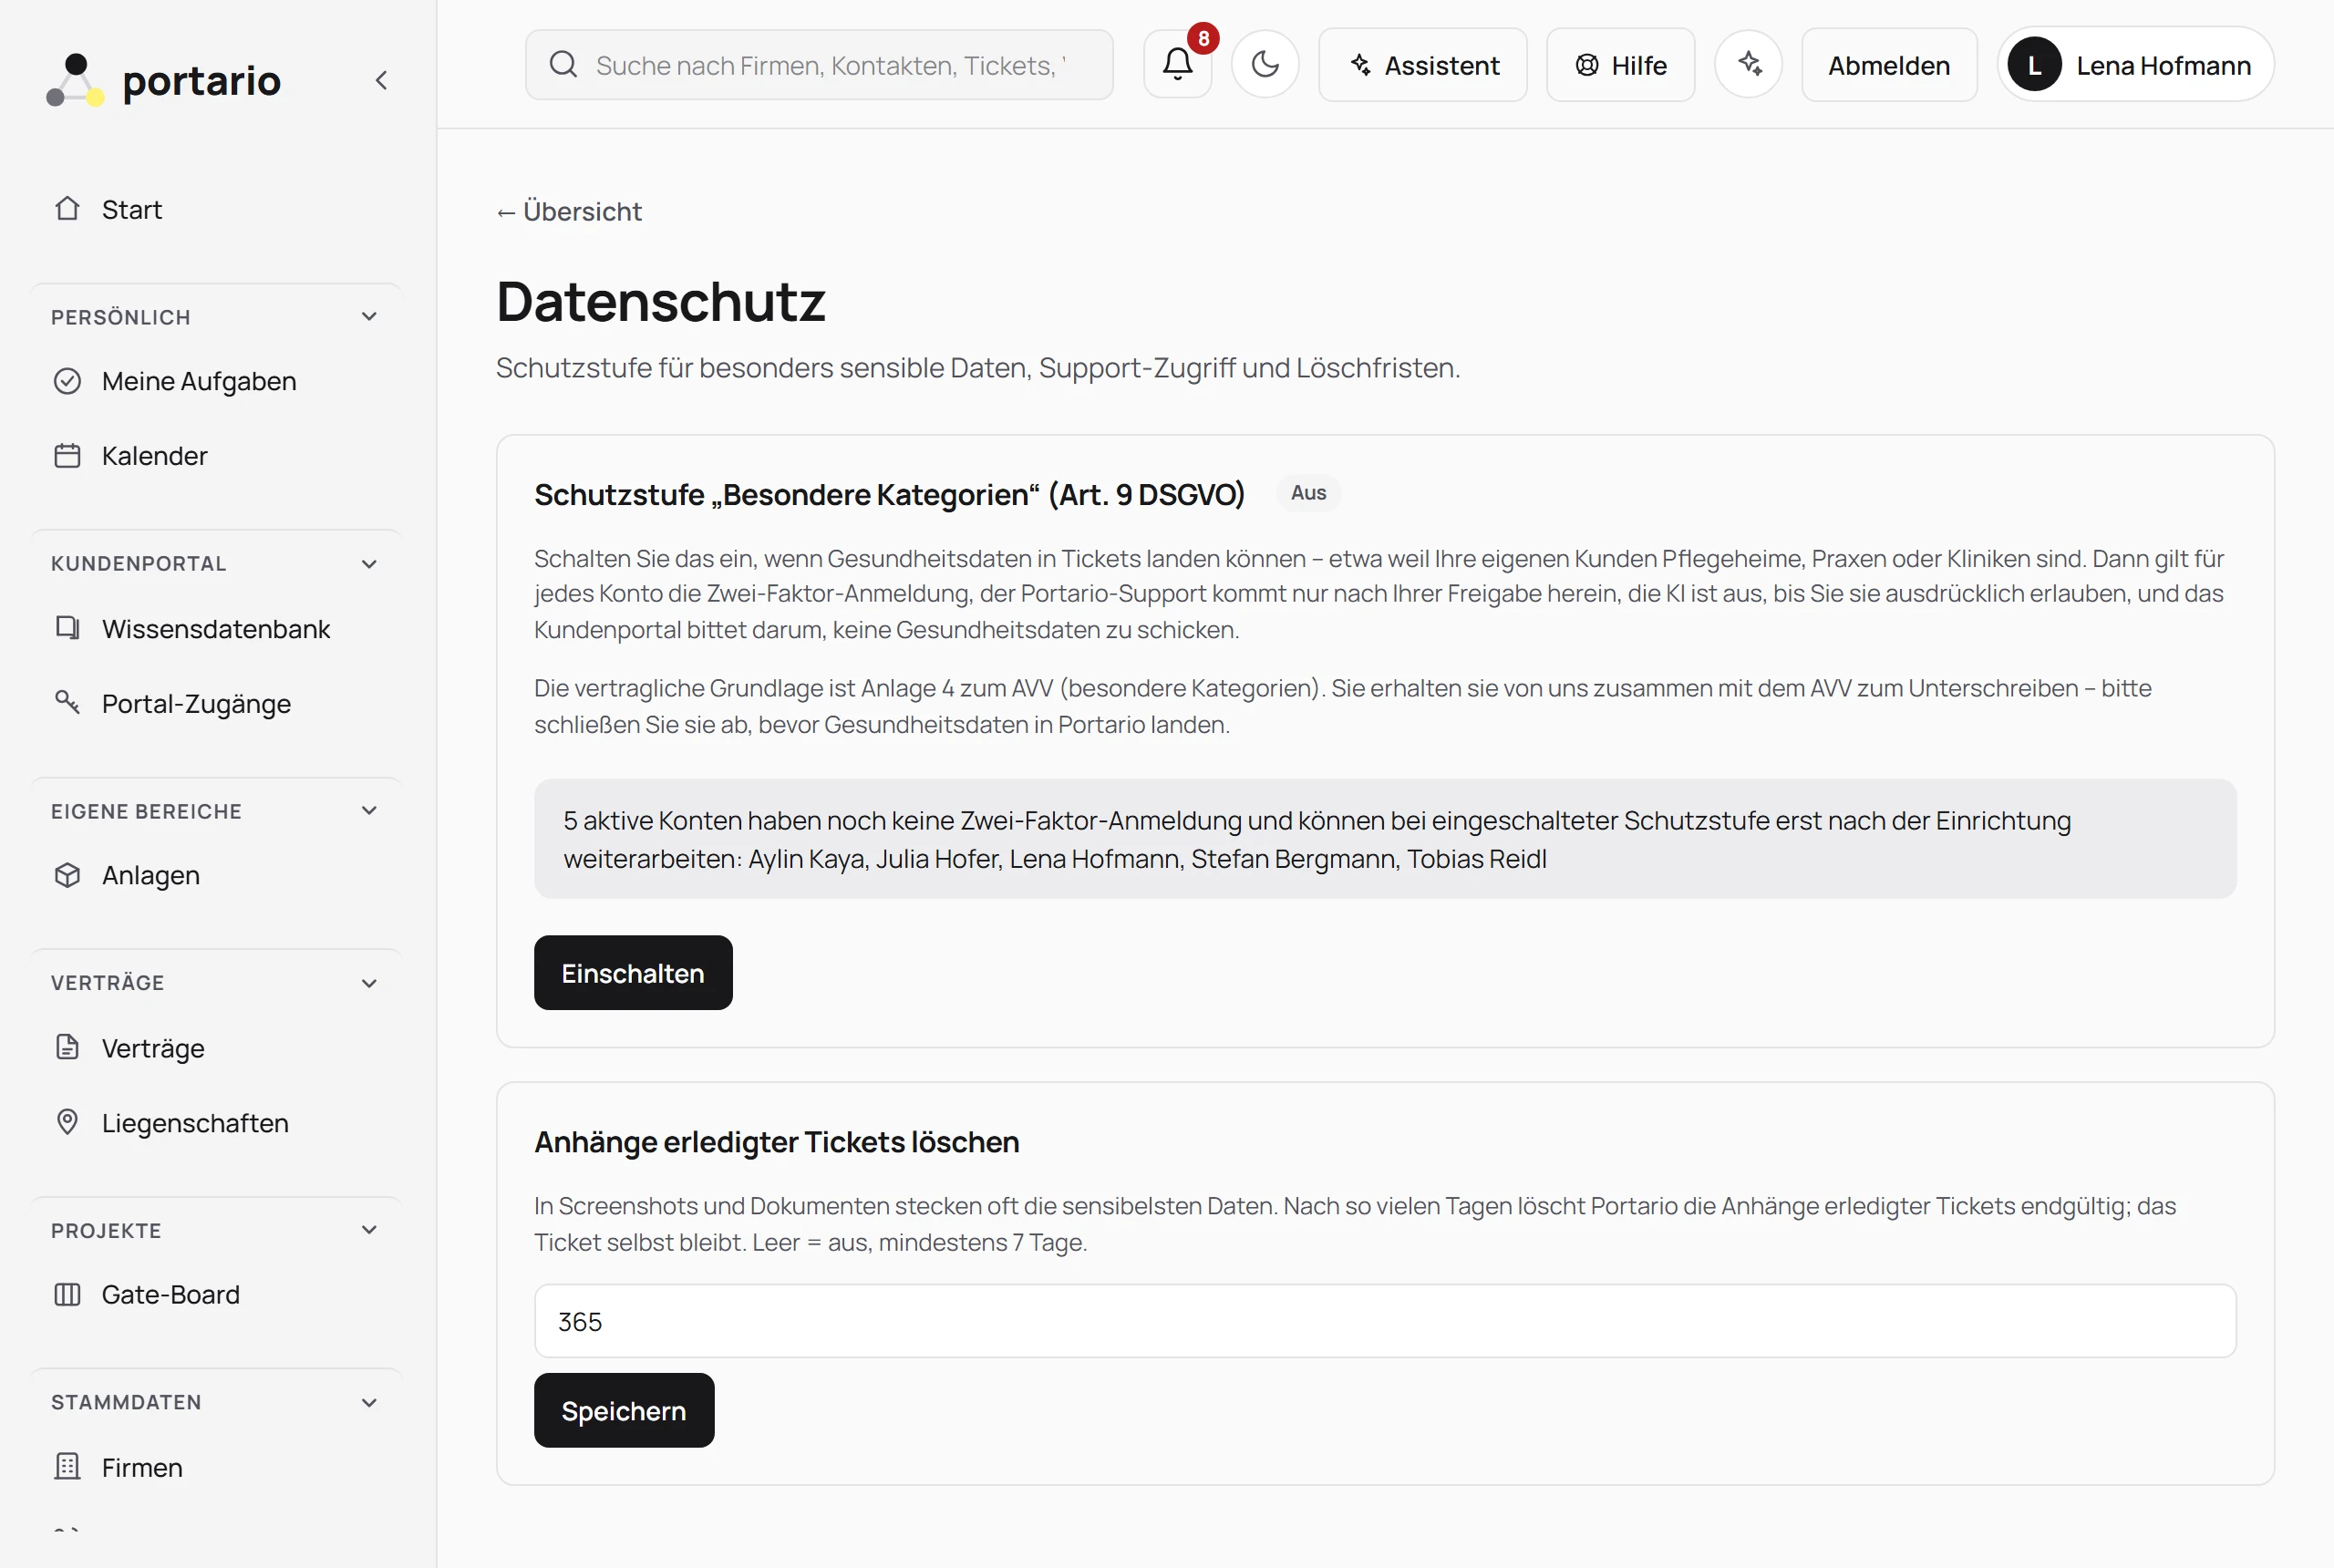The height and width of the screenshot is (1568, 2334).
Task: Collapse the KUNDENPORTAL section
Action: click(x=369, y=564)
